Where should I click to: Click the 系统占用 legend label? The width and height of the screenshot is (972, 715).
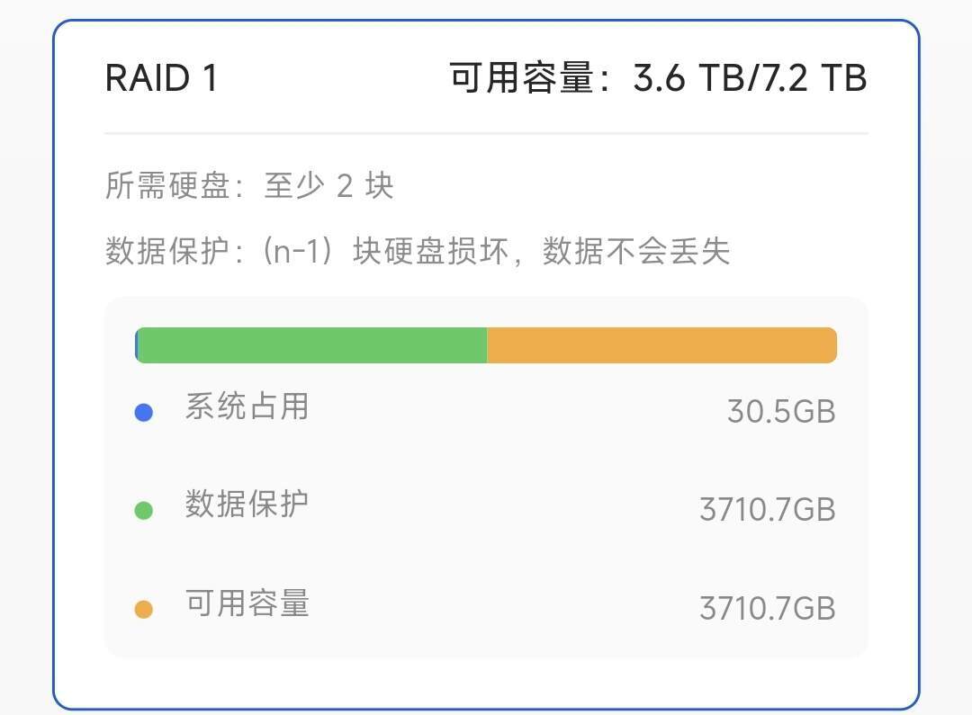coord(247,407)
